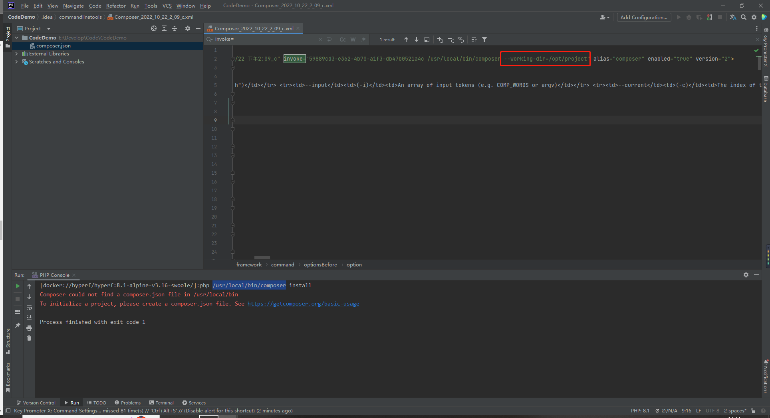The width and height of the screenshot is (770, 418).
Task: Toggle regex search option
Action: pyautogui.click(x=363, y=39)
